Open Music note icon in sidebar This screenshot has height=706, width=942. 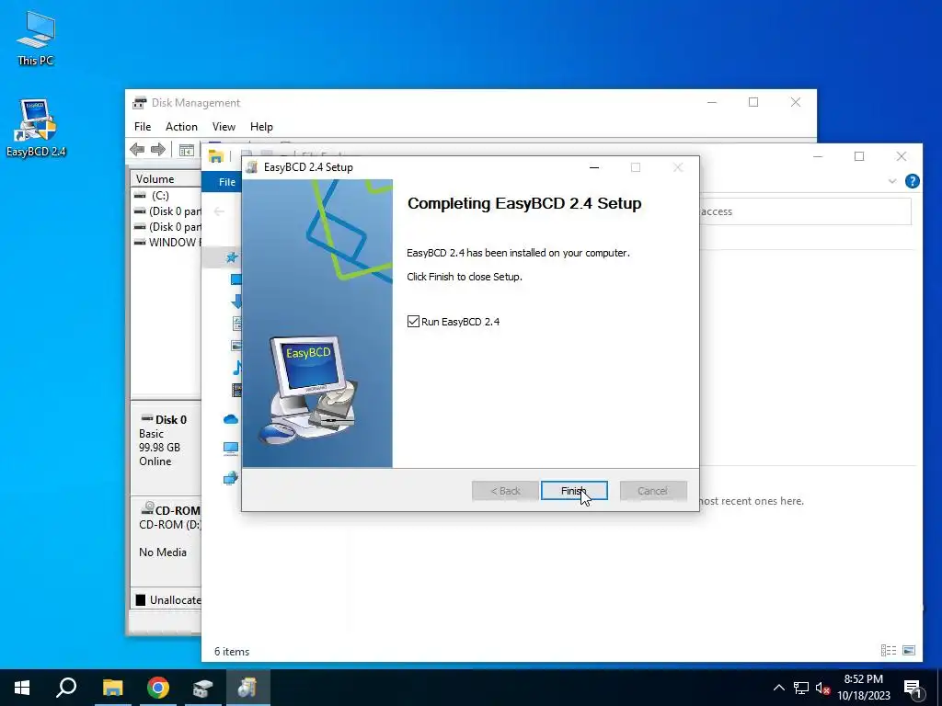(x=236, y=368)
